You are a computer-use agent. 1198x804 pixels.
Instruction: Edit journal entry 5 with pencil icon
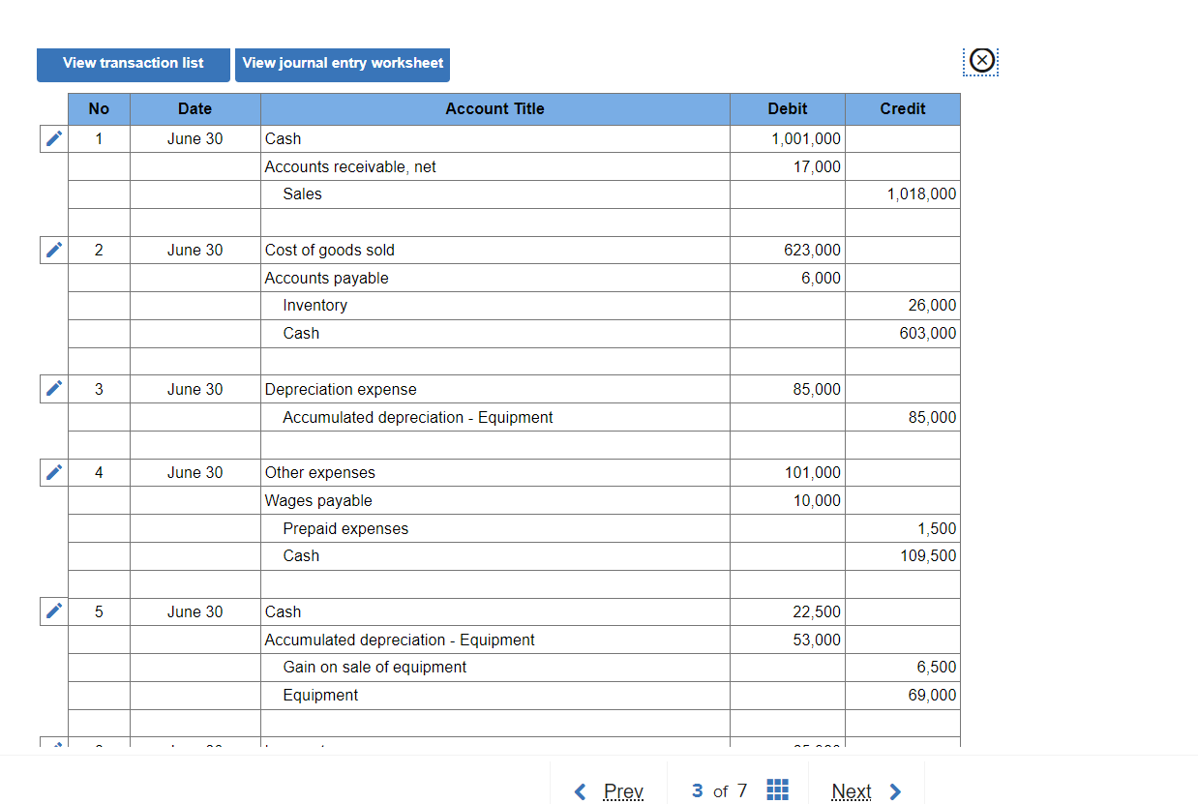pyautogui.click(x=54, y=612)
